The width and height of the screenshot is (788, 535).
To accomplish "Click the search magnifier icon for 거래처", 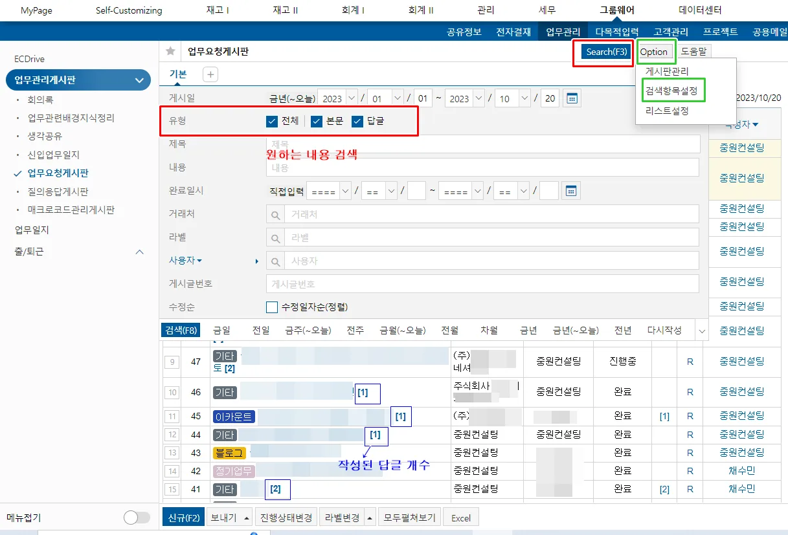I will coord(275,214).
